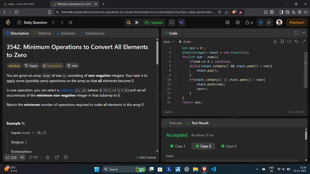The image size is (310, 174).
Task: Open the AI sparkle assistant icon
Action: pyautogui.click(x=181, y=22)
